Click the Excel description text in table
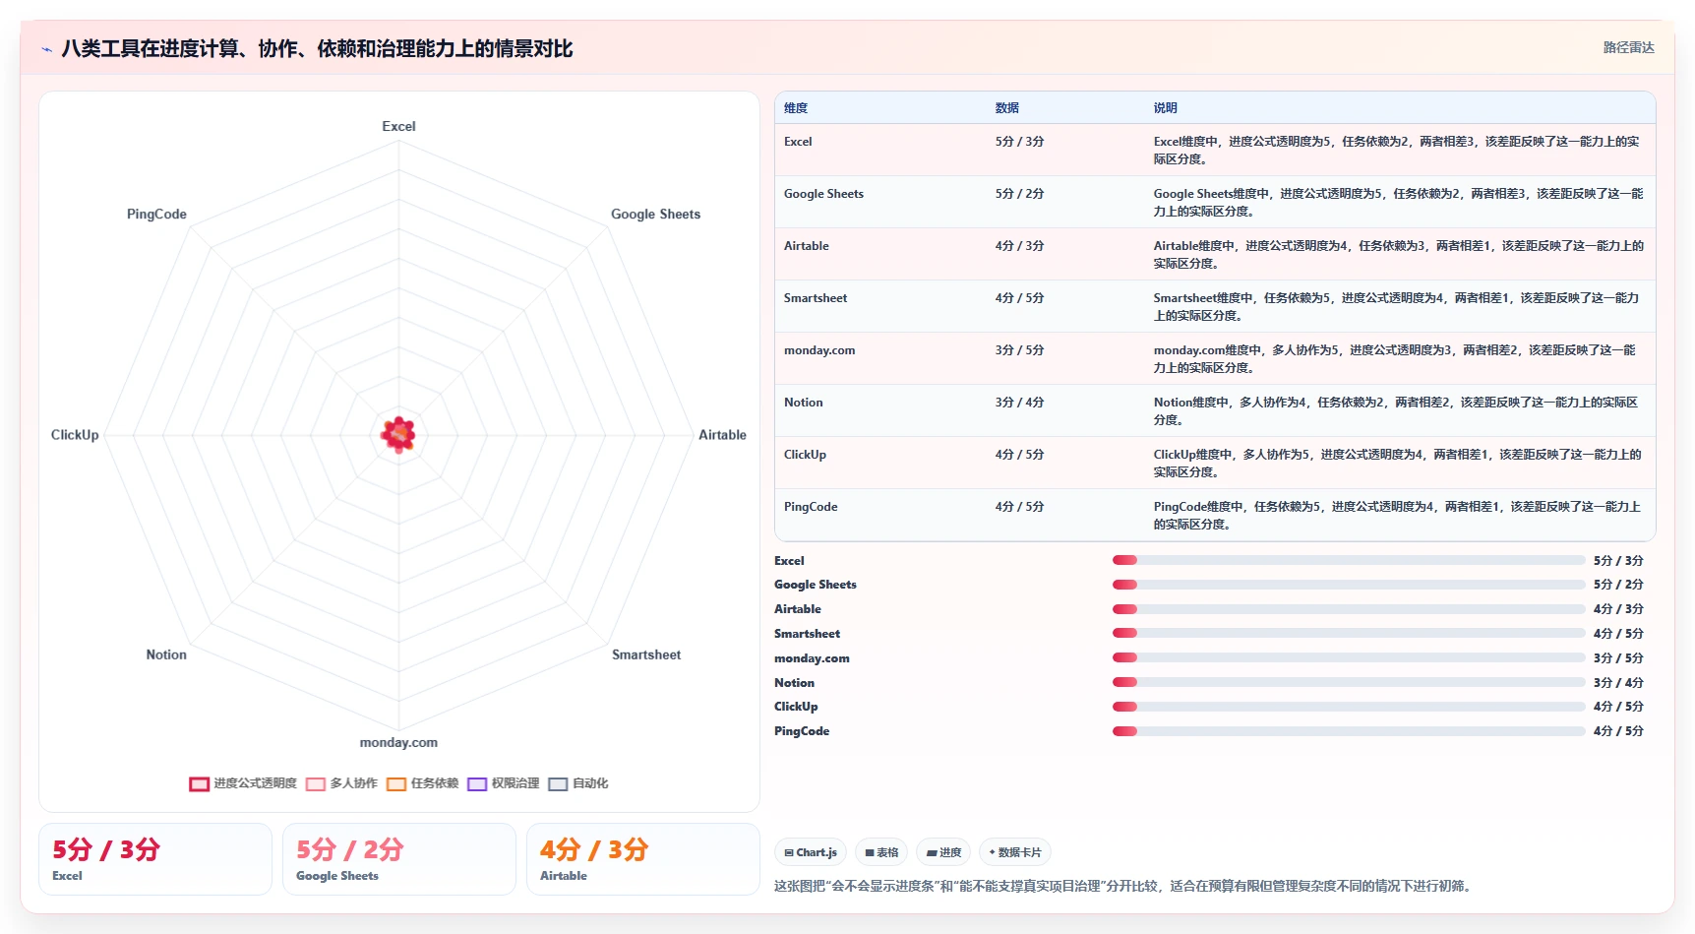This screenshot has width=1695, height=934. point(1396,150)
